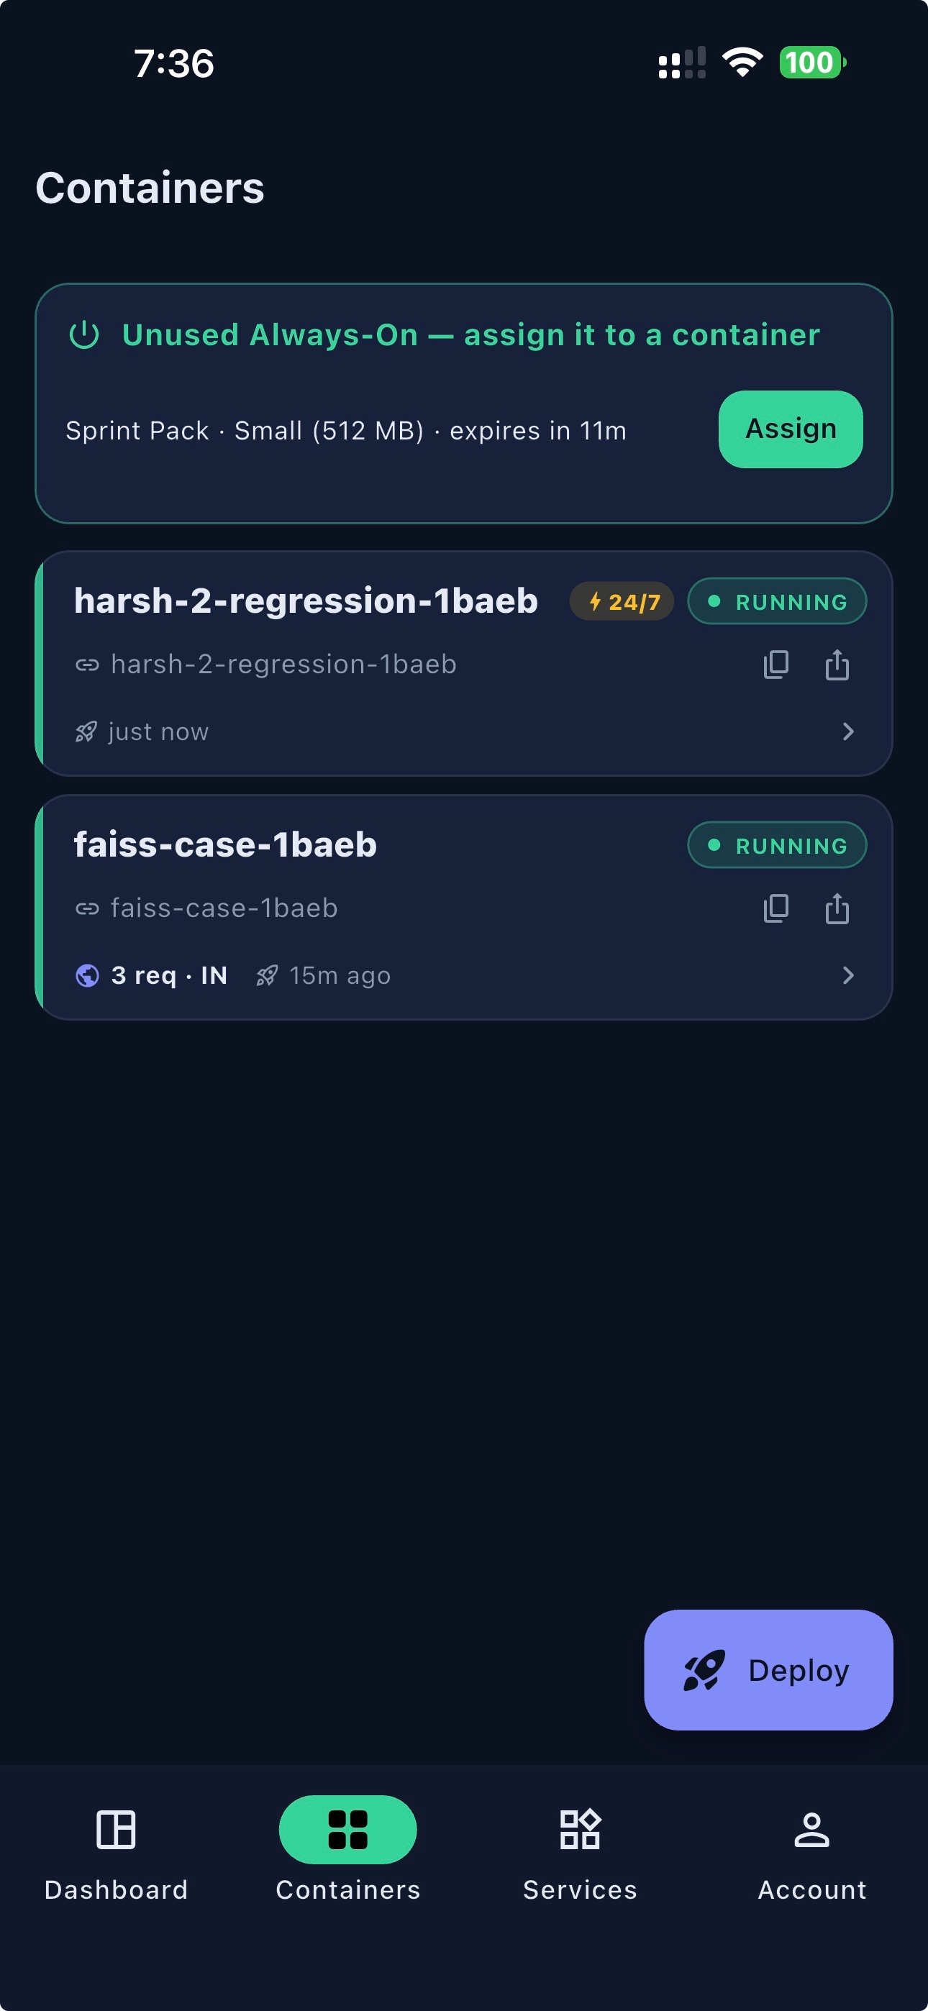Viewport: 928px width, 2011px height.
Task: Tap the power icon in Always-On banner
Action: (x=84, y=335)
